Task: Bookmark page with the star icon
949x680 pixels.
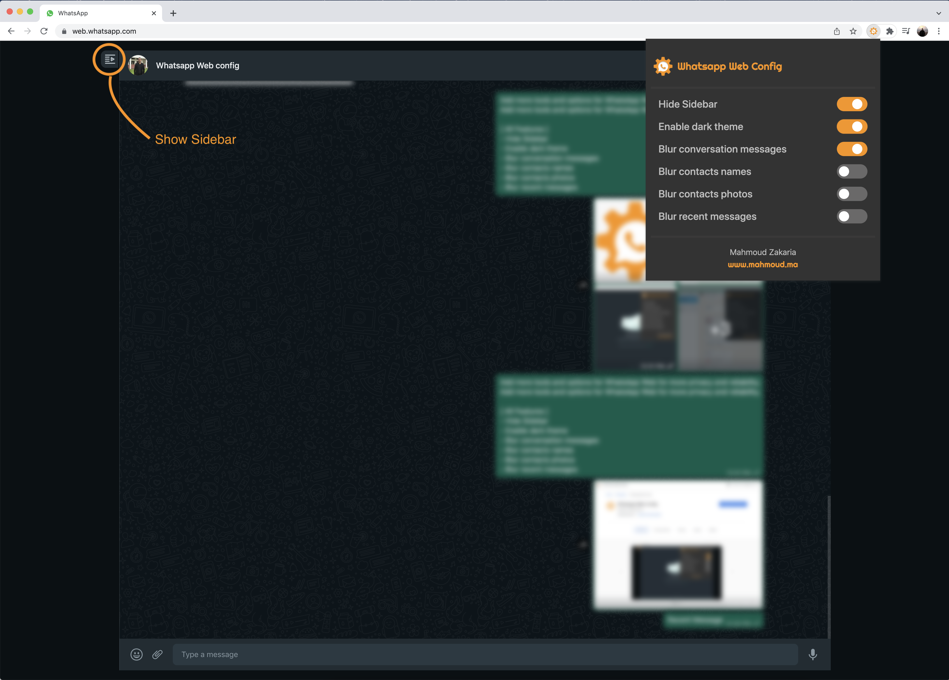Action: click(x=853, y=31)
